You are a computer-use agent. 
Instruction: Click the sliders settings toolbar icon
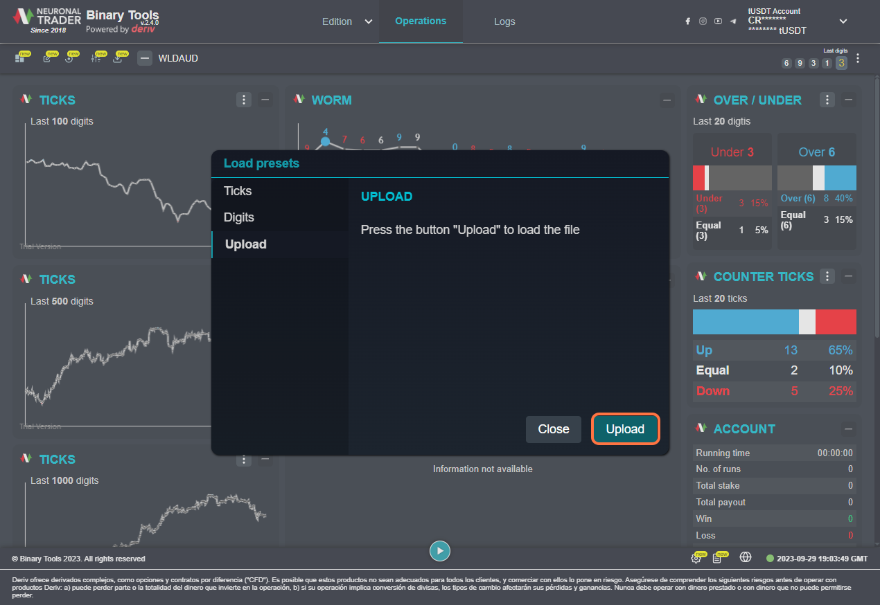pyautogui.click(x=96, y=58)
